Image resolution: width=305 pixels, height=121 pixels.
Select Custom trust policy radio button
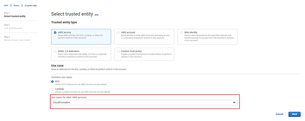[x=118, y=52]
